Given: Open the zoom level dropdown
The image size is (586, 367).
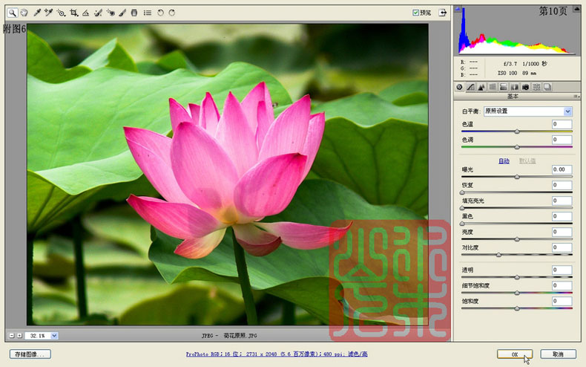Looking at the screenshot, I should tap(54, 336).
